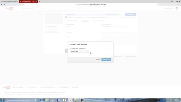The height and width of the screenshot is (102, 181).
Task: Open the footer language selector dropdown
Action: pos(19,88)
